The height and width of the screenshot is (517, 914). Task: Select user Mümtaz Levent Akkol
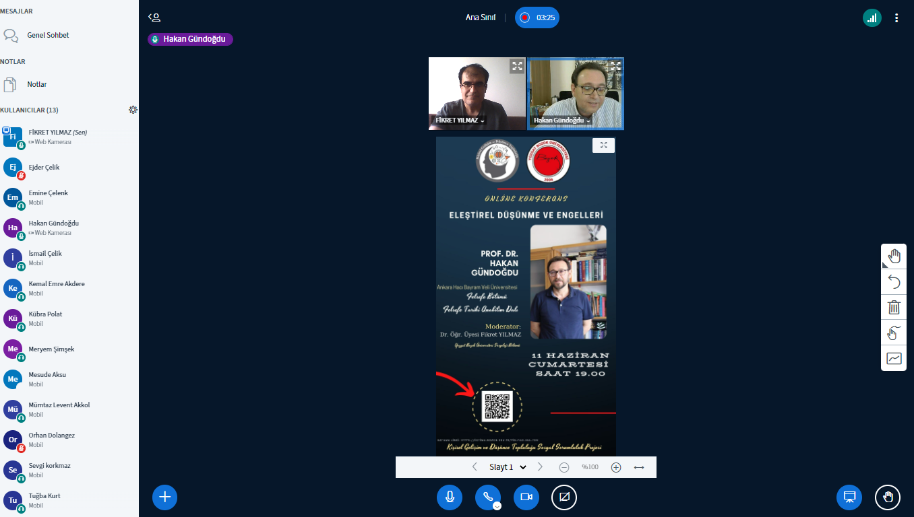69,409
